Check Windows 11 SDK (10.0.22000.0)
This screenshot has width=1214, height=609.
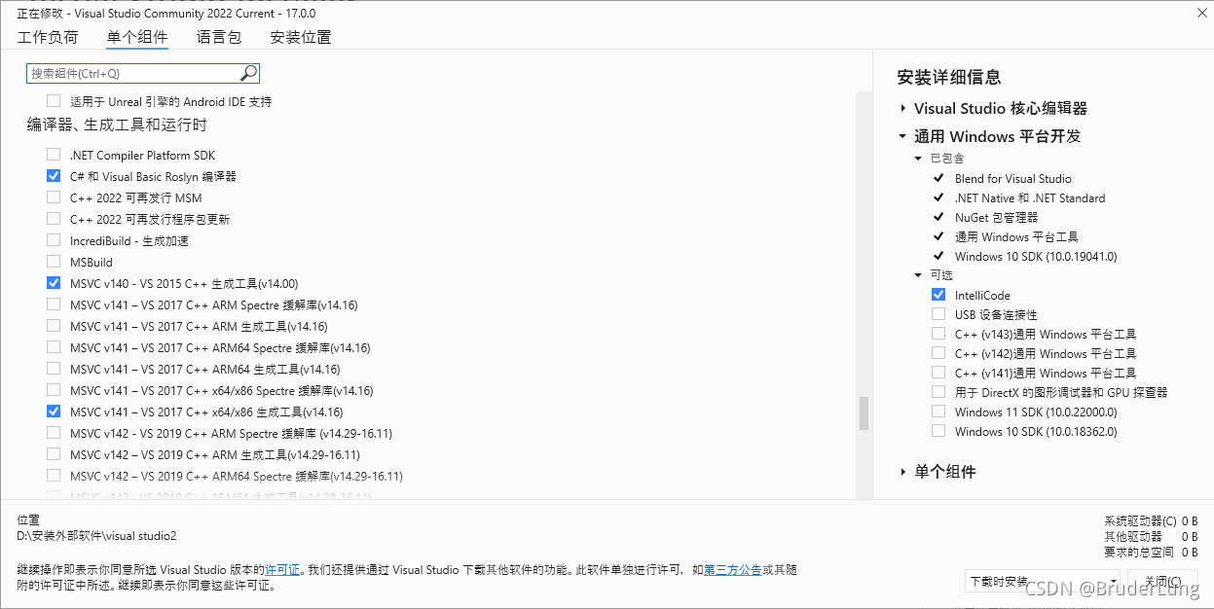pyautogui.click(x=938, y=412)
